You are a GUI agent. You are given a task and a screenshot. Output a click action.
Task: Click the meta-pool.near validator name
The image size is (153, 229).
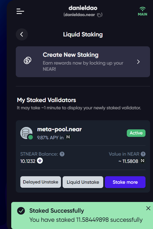(59, 129)
